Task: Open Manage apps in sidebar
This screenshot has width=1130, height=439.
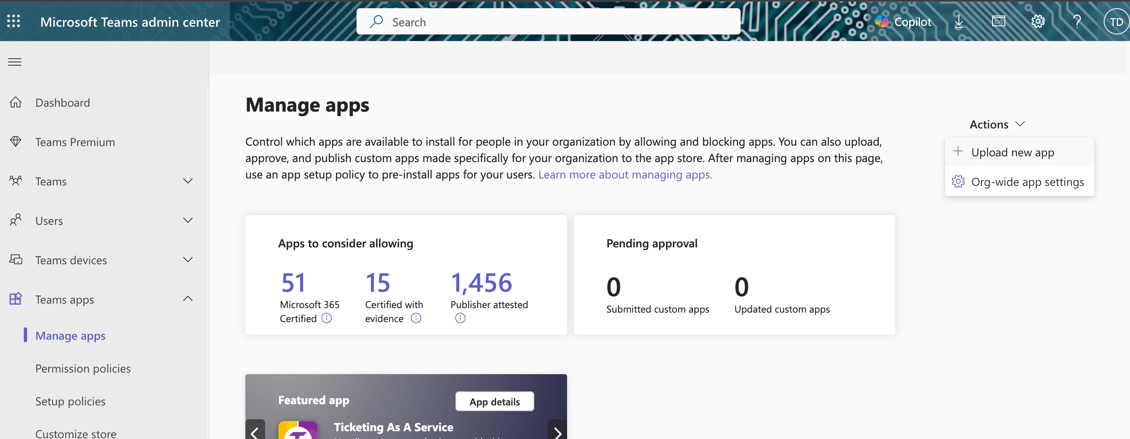Action: click(x=70, y=335)
